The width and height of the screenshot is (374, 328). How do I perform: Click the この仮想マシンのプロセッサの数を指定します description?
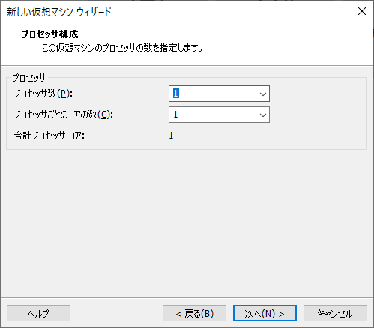(122, 47)
